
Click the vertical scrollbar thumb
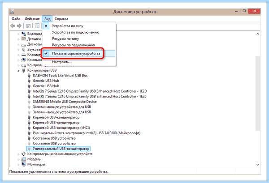pos(257,94)
